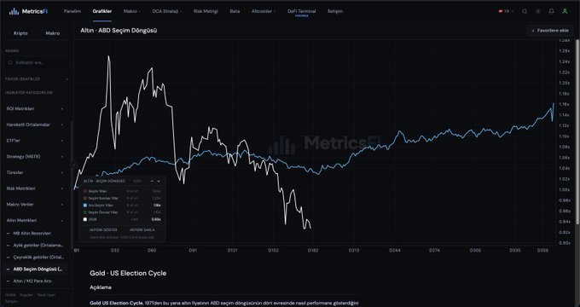Click the 1.00x y-axis label
580x307 pixels.
(x=565, y=190)
